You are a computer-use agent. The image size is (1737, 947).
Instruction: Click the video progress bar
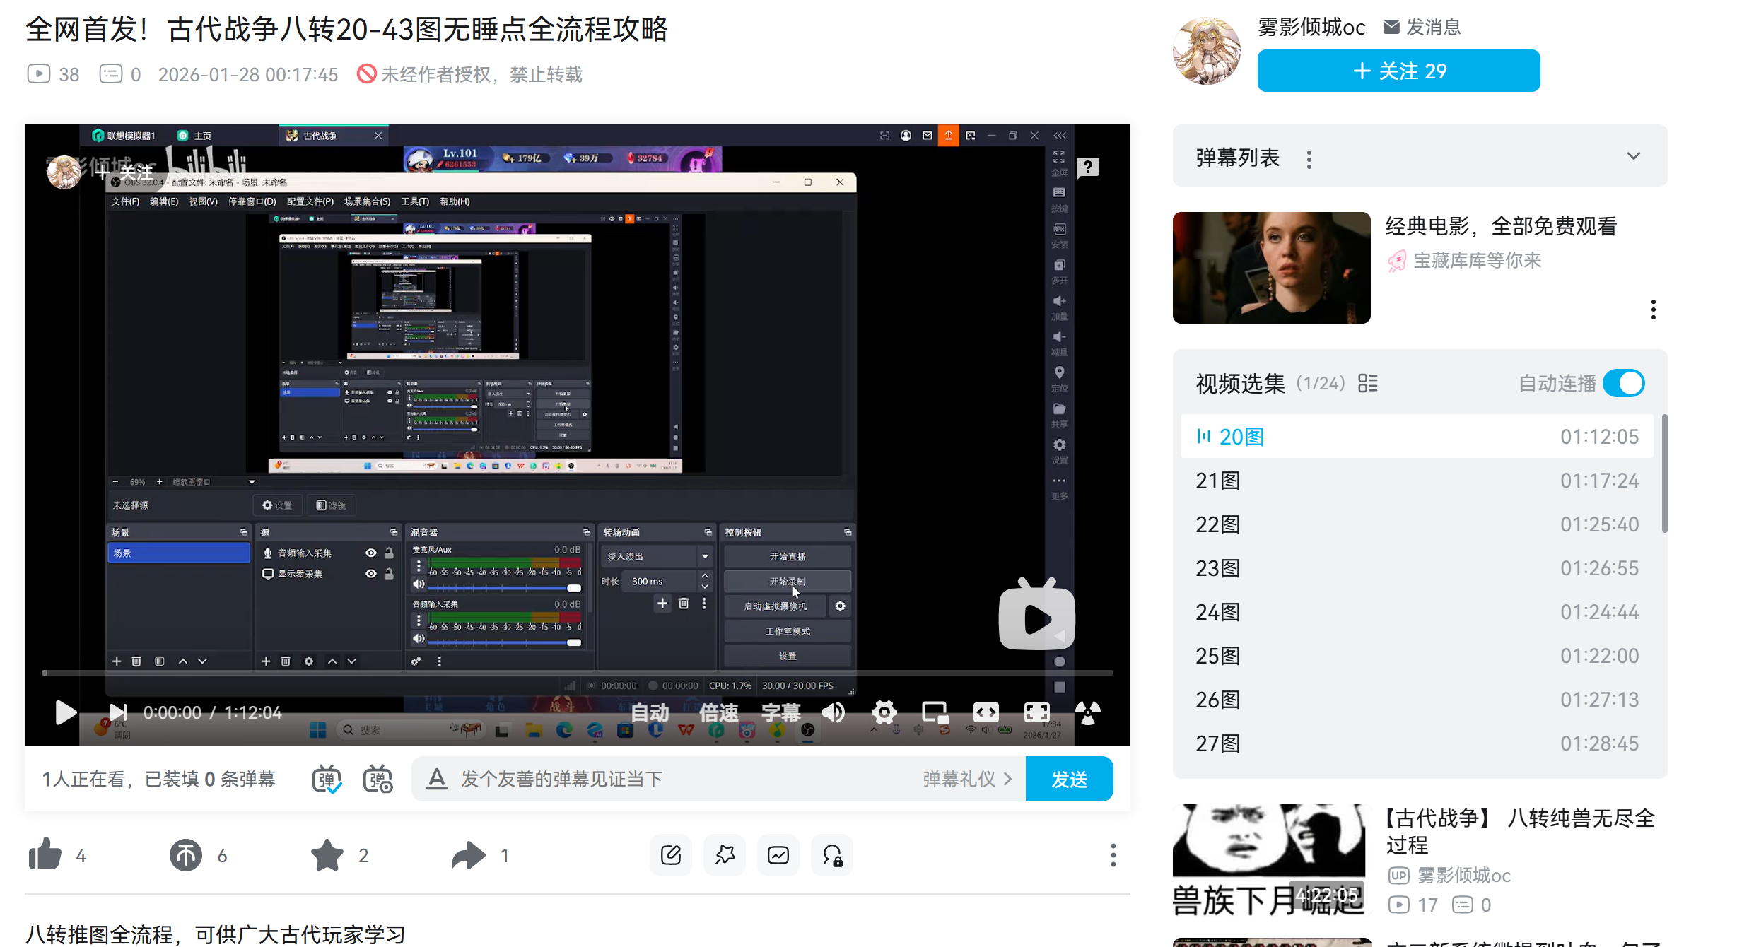pos(577,673)
